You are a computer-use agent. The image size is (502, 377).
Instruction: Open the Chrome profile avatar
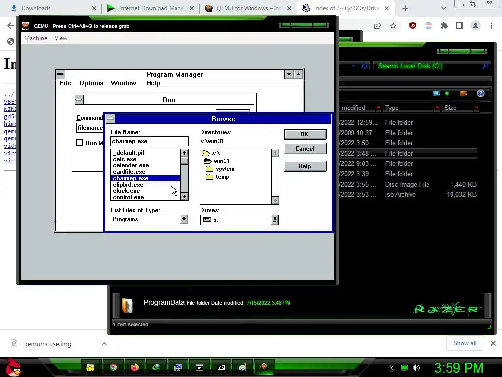click(476, 26)
